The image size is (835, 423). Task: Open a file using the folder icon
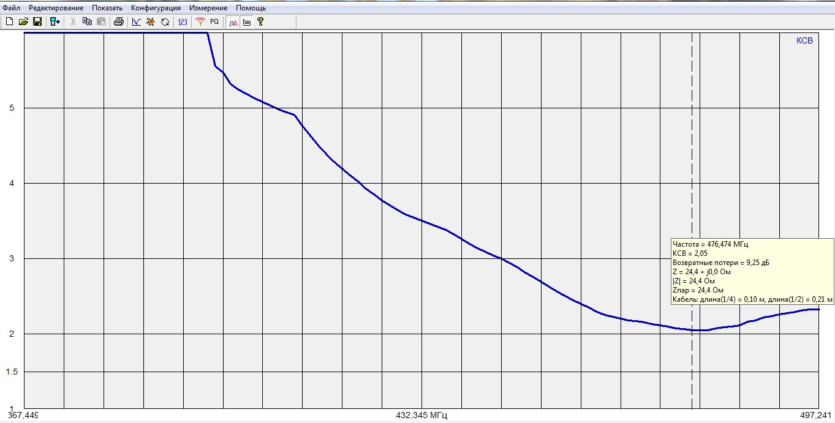click(23, 21)
